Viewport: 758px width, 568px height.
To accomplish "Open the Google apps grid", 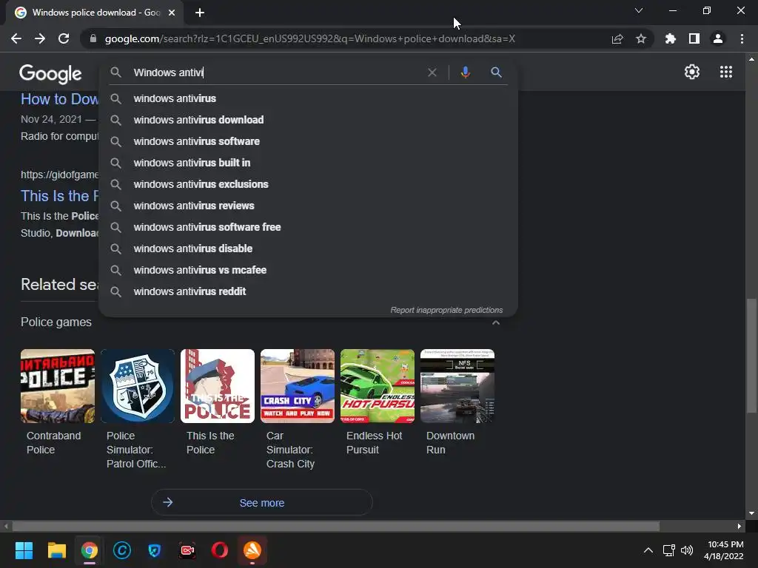I will 726,72.
